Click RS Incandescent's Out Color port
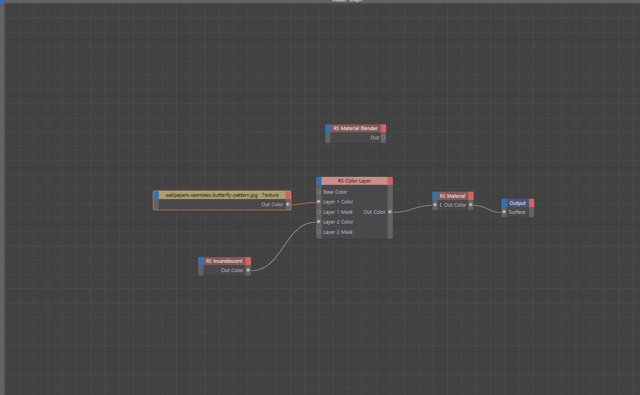640x395 pixels. [248, 270]
